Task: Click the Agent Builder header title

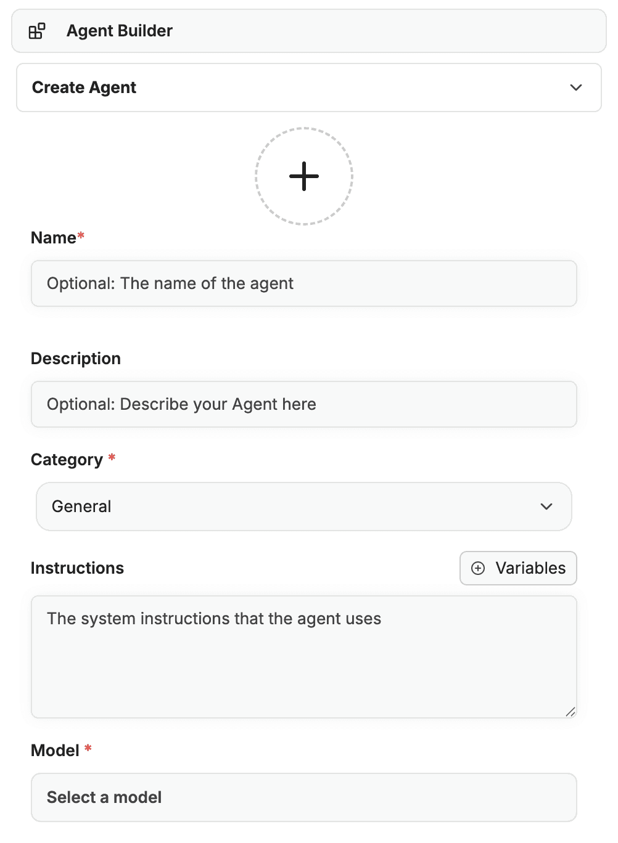Action: coord(119,31)
